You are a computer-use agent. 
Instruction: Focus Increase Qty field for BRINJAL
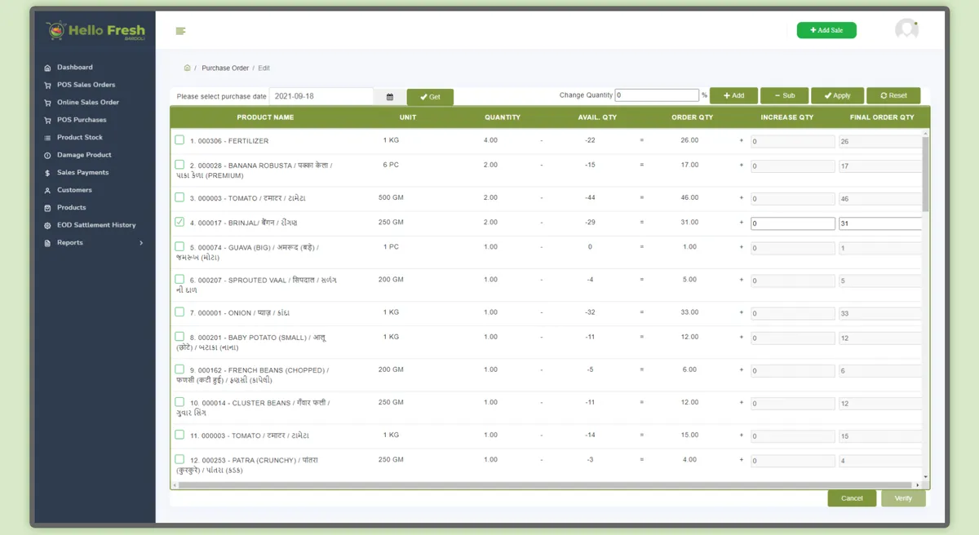click(x=793, y=223)
